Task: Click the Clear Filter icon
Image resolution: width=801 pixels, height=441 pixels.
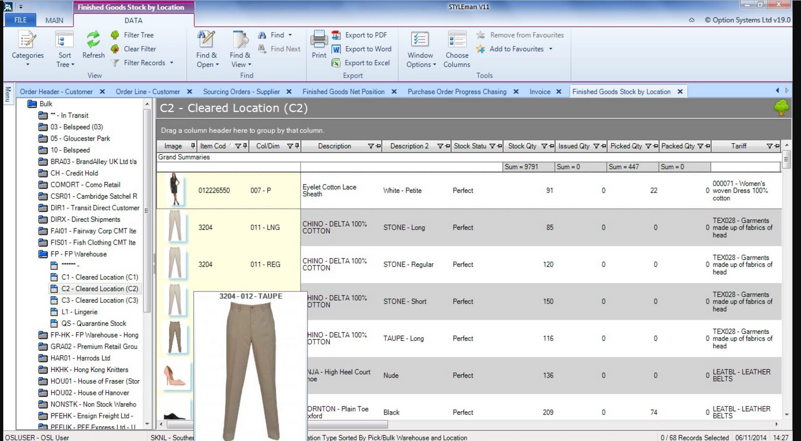Action: [x=115, y=49]
